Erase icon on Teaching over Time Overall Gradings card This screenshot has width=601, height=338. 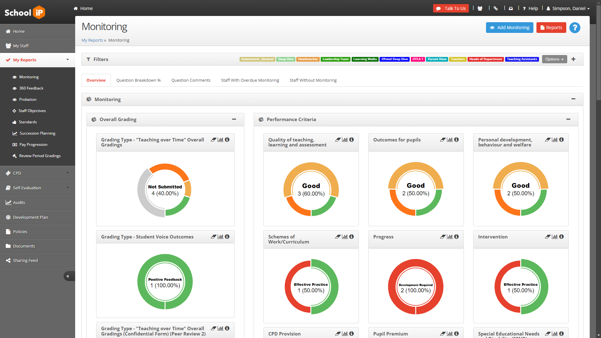(x=214, y=140)
